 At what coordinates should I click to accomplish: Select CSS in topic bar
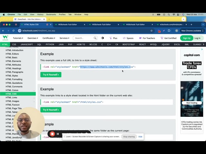click(14, 44)
